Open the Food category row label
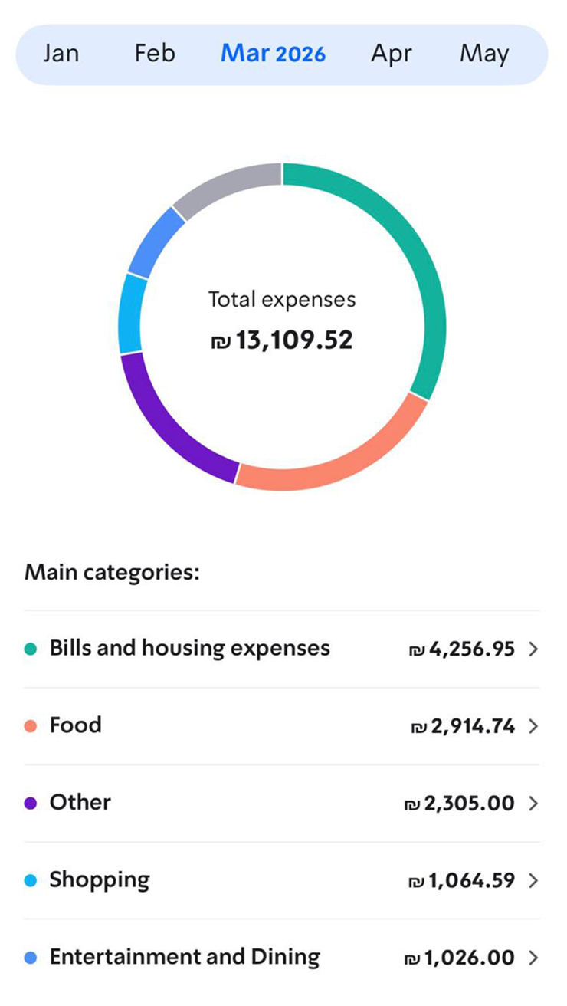 (x=75, y=725)
